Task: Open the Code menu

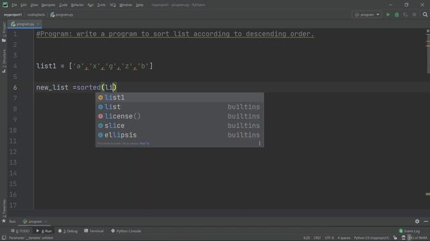Action: tap(63, 5)
